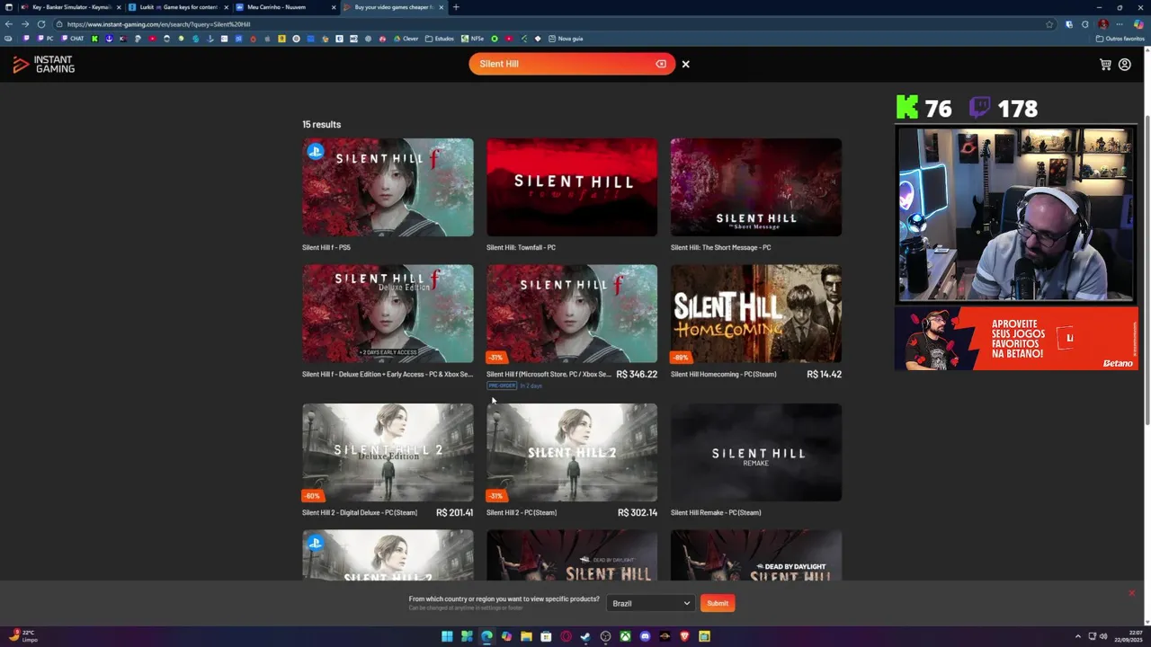Switch to Lurkit Game keys tab
The height and width of the screenshot is (647, 1151).
(x=178, y=7)
